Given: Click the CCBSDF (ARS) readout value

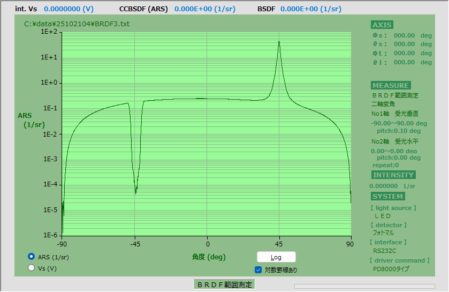Looking at the screenshot, I should point(209,9).
